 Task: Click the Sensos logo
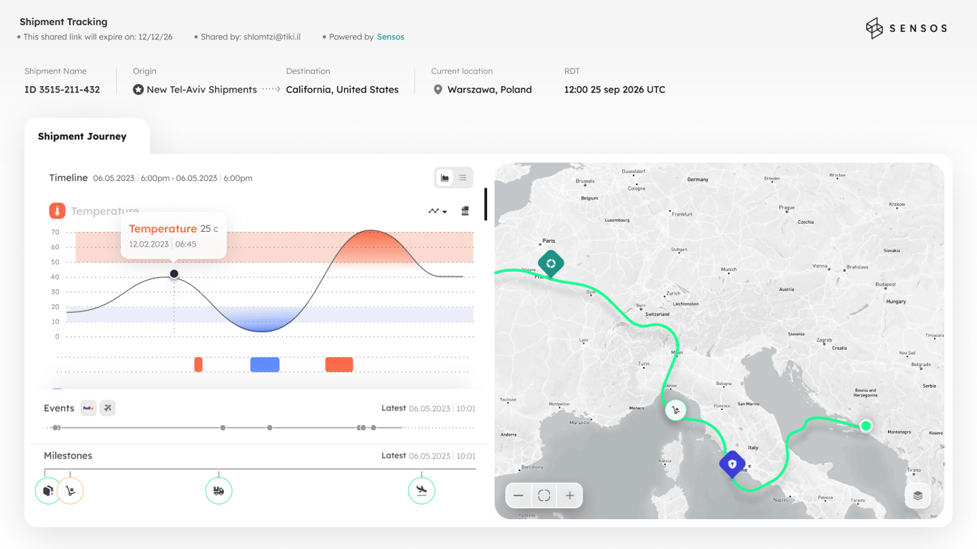pos(906,28)
